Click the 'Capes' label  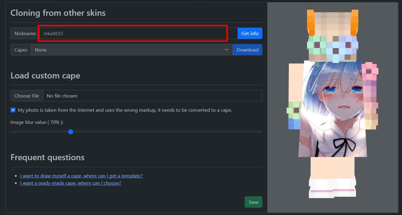click(21, 50)
